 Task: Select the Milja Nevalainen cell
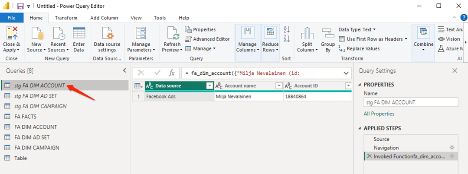[249, 97]
